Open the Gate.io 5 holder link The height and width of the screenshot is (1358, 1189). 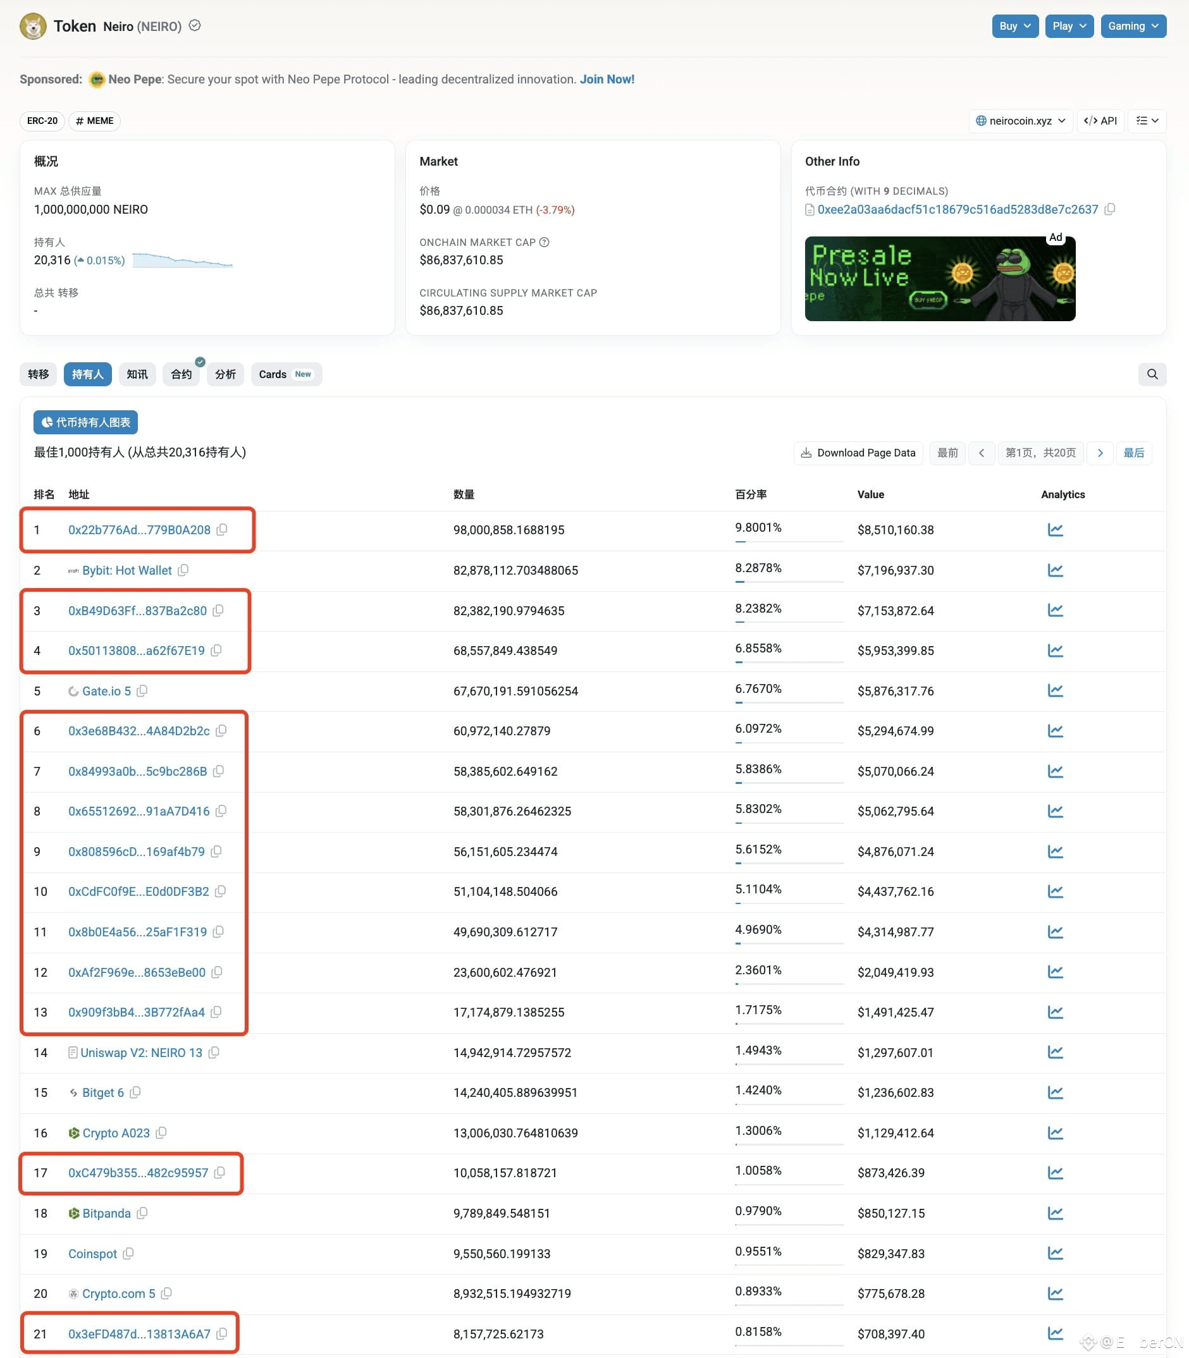[x=106, y=691]
